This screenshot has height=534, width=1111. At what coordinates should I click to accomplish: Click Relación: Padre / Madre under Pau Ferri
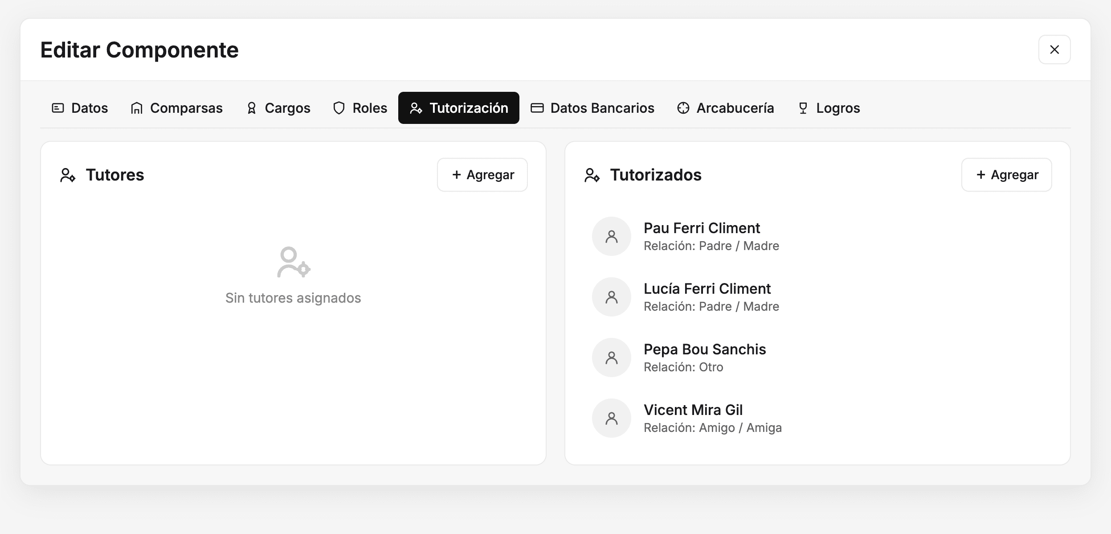[x=711, y=246]
